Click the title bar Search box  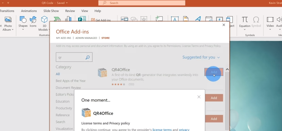pyautogui.click(x=142, y=3)
